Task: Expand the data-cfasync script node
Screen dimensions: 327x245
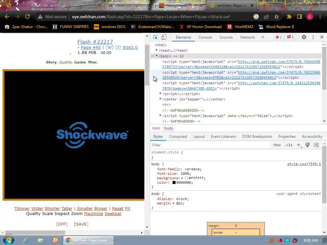Action: coord(160,115)
